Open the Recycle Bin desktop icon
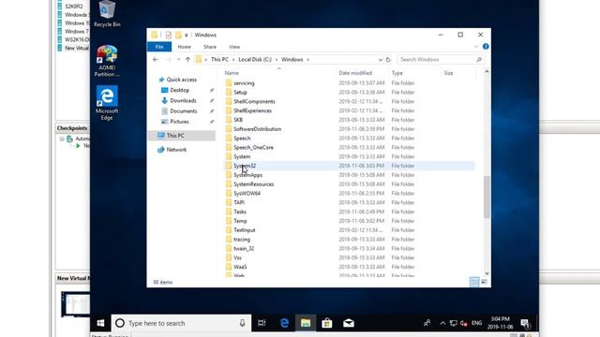The image size is (600, 337). pyautogui.click(x=107, y=14)
